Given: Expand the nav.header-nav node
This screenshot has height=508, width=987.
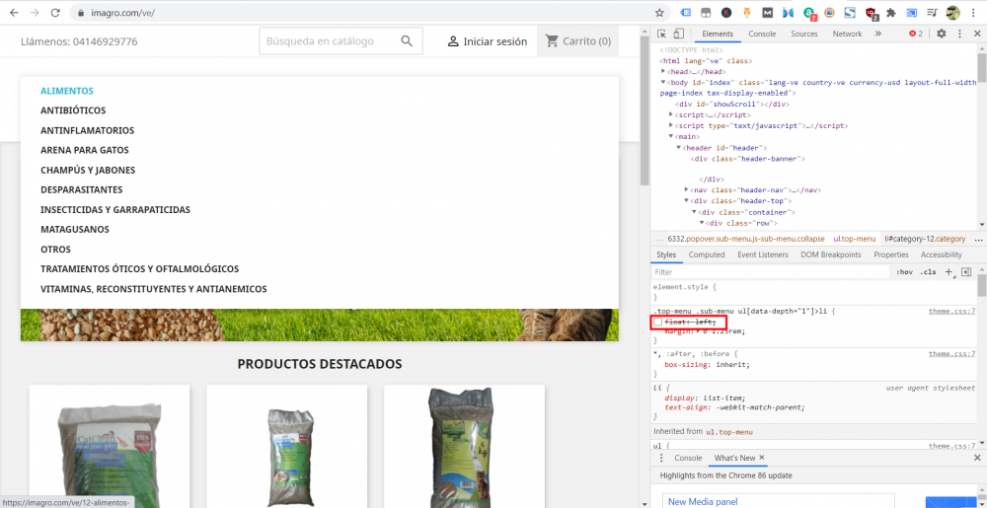Looking at the screenshot, I should pyautogui.click(x=687, y=189).
